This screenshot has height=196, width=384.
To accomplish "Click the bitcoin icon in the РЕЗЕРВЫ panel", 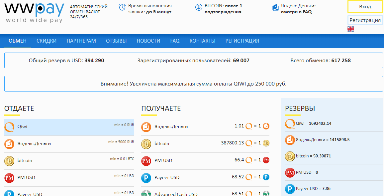I will coord(290,156).
